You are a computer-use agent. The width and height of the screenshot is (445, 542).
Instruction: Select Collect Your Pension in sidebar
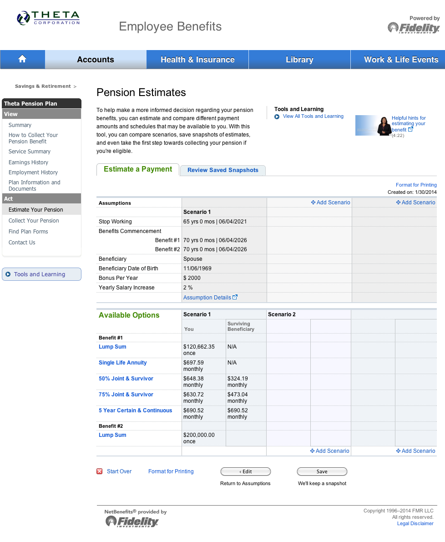tap(34, 221)
